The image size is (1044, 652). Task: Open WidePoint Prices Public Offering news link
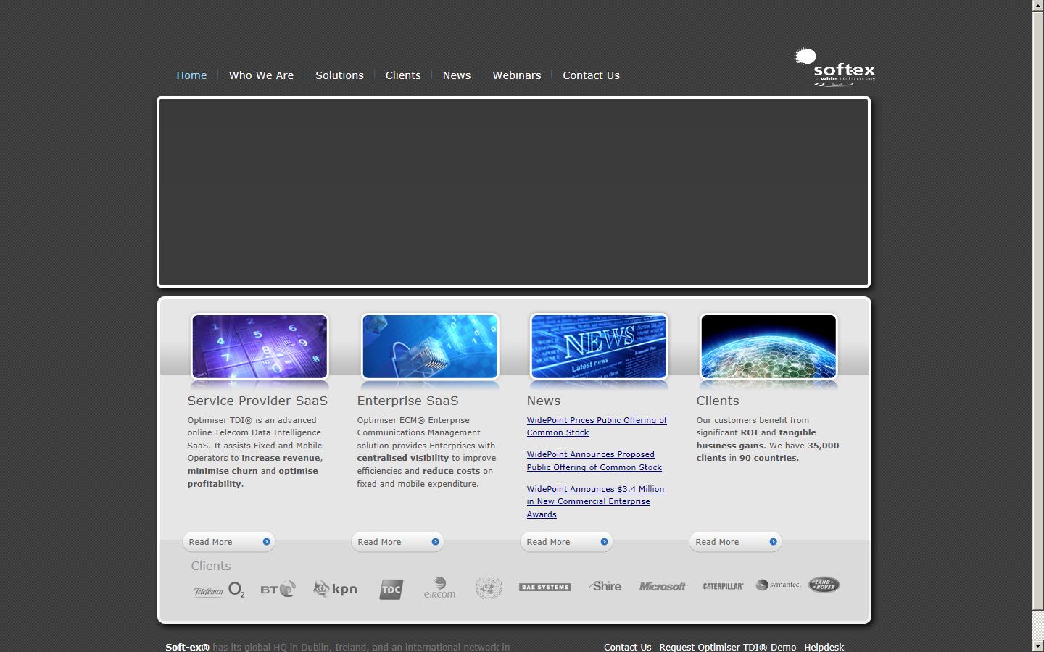(597, 426)
